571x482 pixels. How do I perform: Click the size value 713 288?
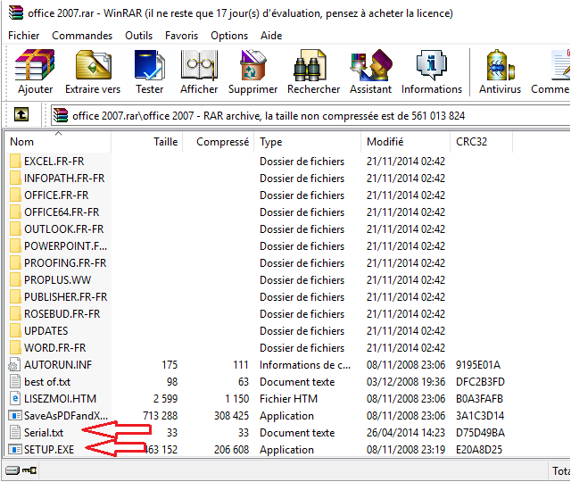click(x=161, y=416)
